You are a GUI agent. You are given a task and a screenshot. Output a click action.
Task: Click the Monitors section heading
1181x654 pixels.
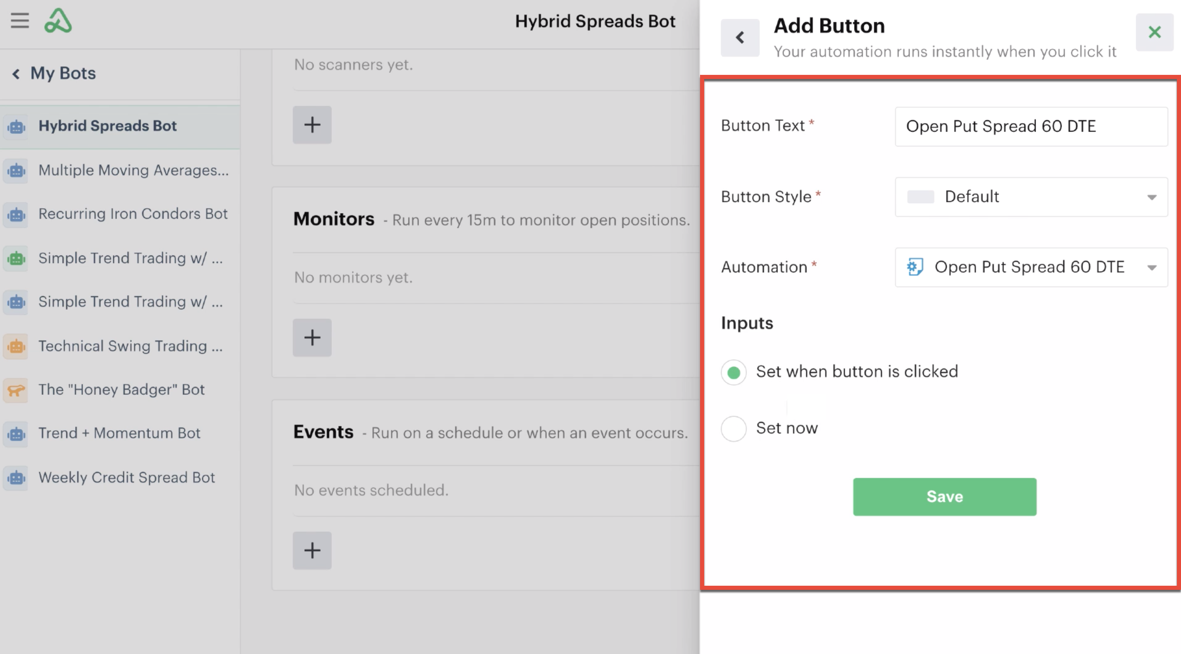tap(334, 219)
